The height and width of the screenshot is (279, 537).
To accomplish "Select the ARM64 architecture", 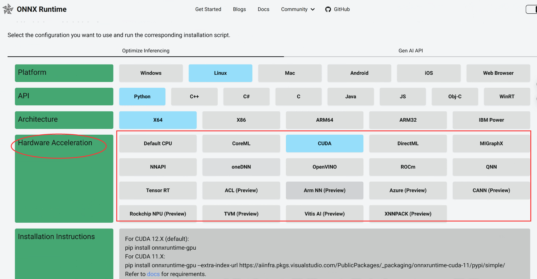I will (325, 120).
